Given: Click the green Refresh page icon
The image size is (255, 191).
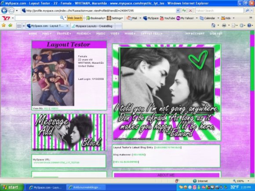Looking at the screenshot, I should pyautogui.click(x=184, y=11).
